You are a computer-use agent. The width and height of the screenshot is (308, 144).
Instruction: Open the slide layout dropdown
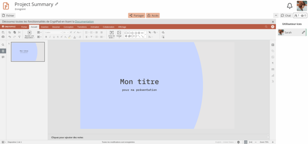39,32
